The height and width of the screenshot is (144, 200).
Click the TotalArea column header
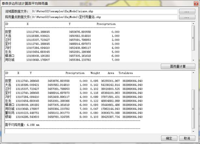click(x=126, y=73)
